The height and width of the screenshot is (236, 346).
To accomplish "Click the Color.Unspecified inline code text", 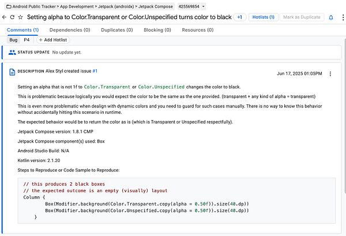I will [x=161, y=87].
